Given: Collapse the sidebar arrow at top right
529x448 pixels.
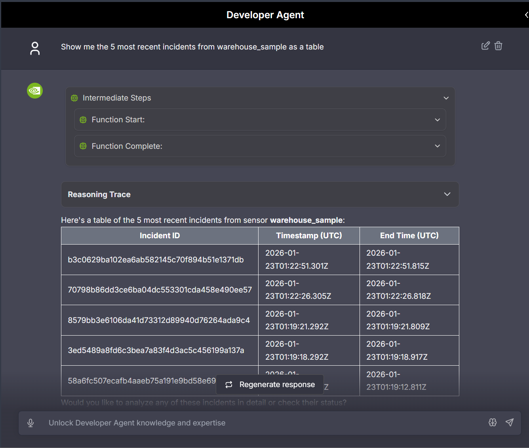Looking at the screenshot, I should coord(526,15).
